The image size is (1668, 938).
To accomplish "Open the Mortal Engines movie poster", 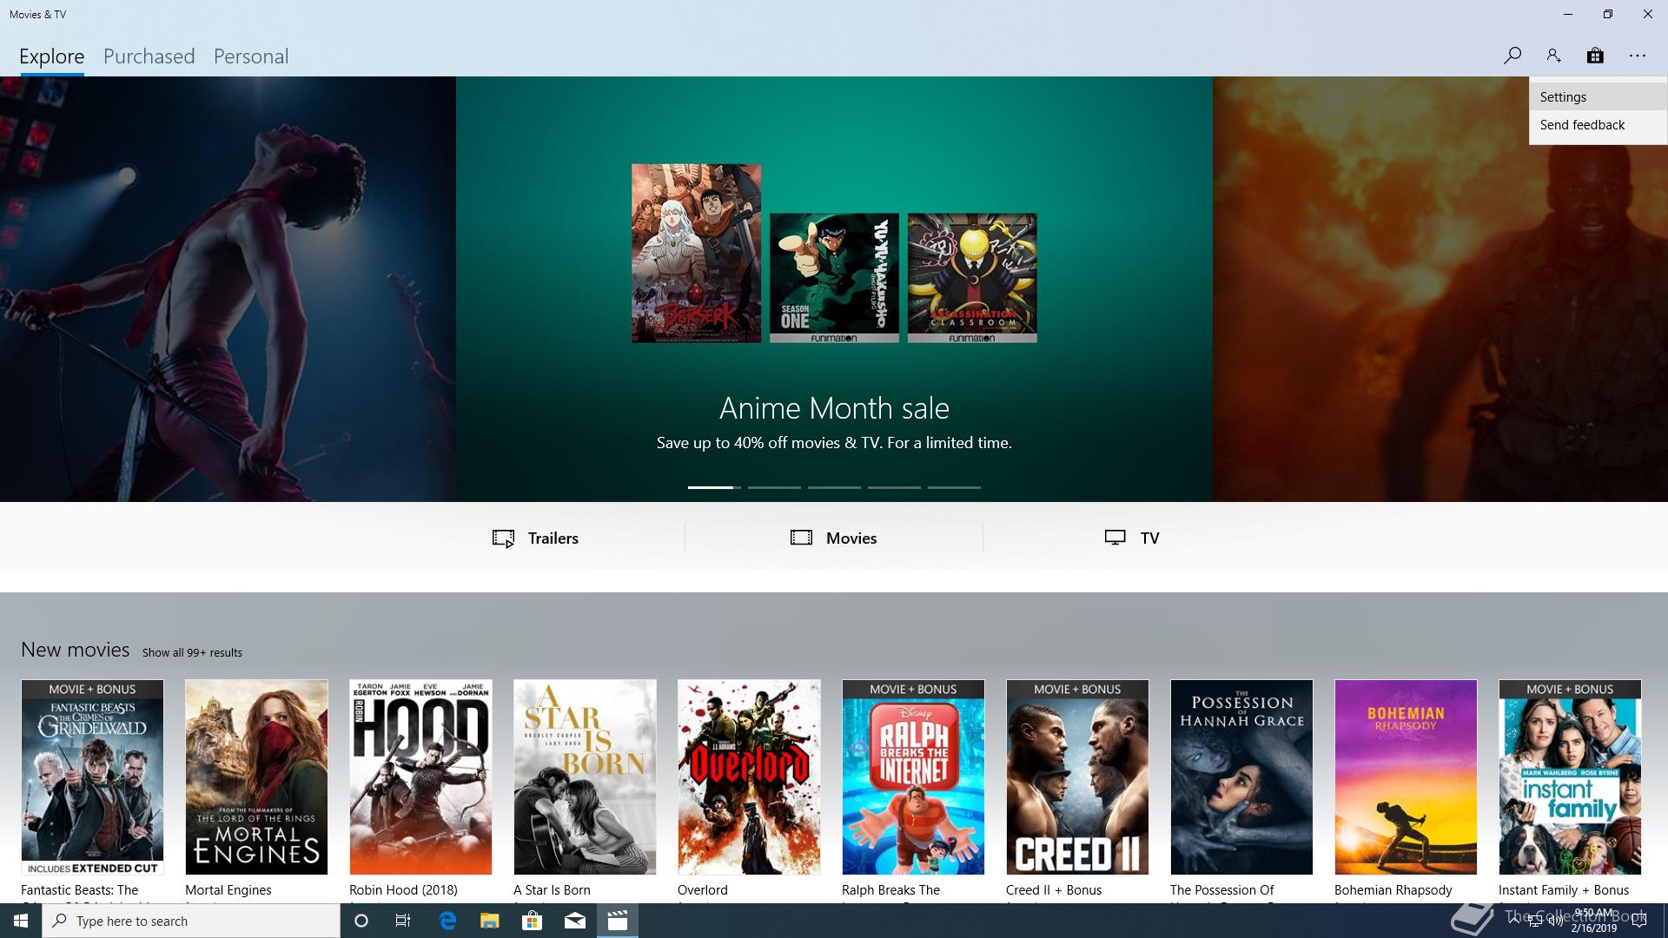I will [x=256, y=776].
